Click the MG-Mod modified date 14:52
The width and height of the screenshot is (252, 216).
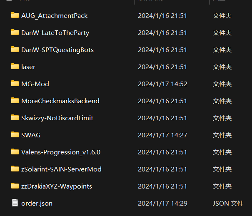[x=162, y=84]
